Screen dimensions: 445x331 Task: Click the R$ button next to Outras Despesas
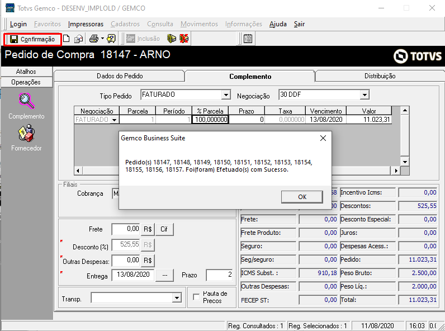pyautogui.click(x=148, y=261)
